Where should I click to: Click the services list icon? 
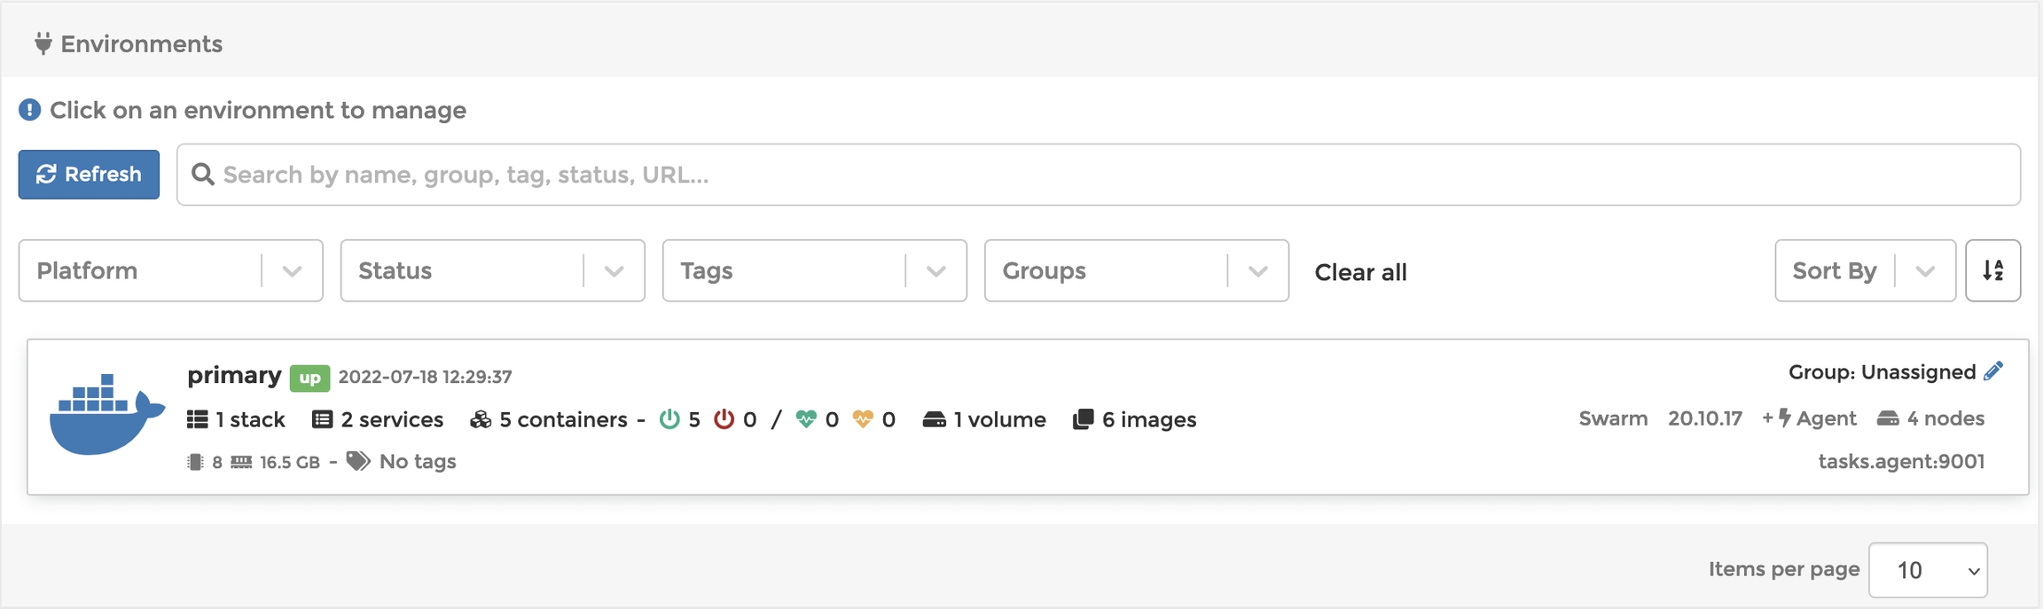[322, 419]
